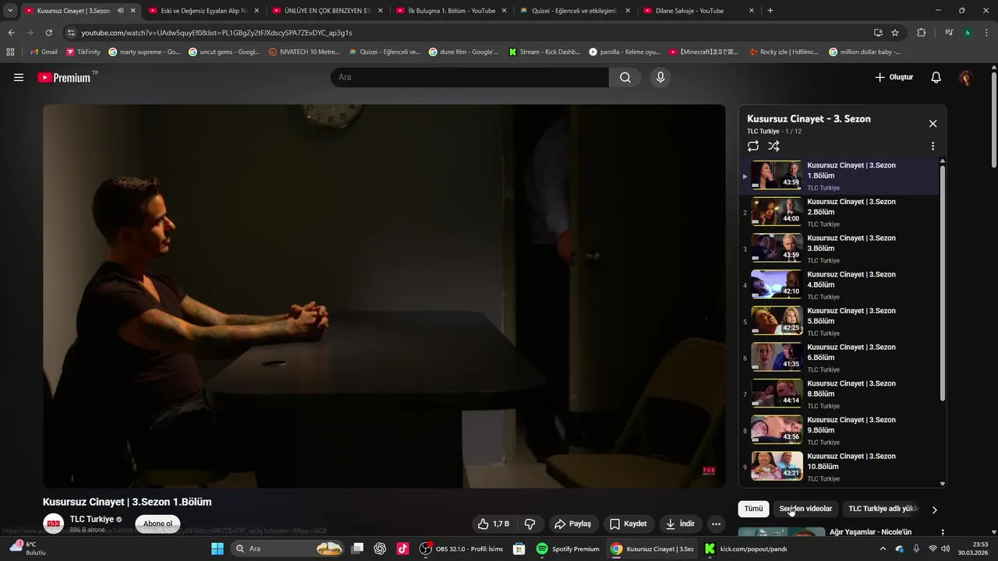Install app icon in address bar

[x=878, y=33]
